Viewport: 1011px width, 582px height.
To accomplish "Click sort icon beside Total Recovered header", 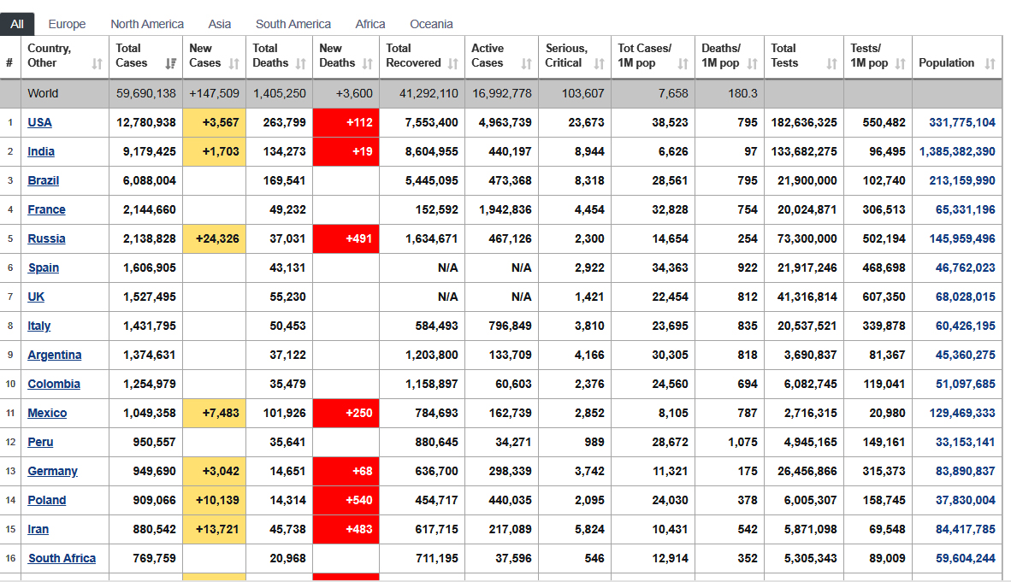I will (x=452, y=64).
